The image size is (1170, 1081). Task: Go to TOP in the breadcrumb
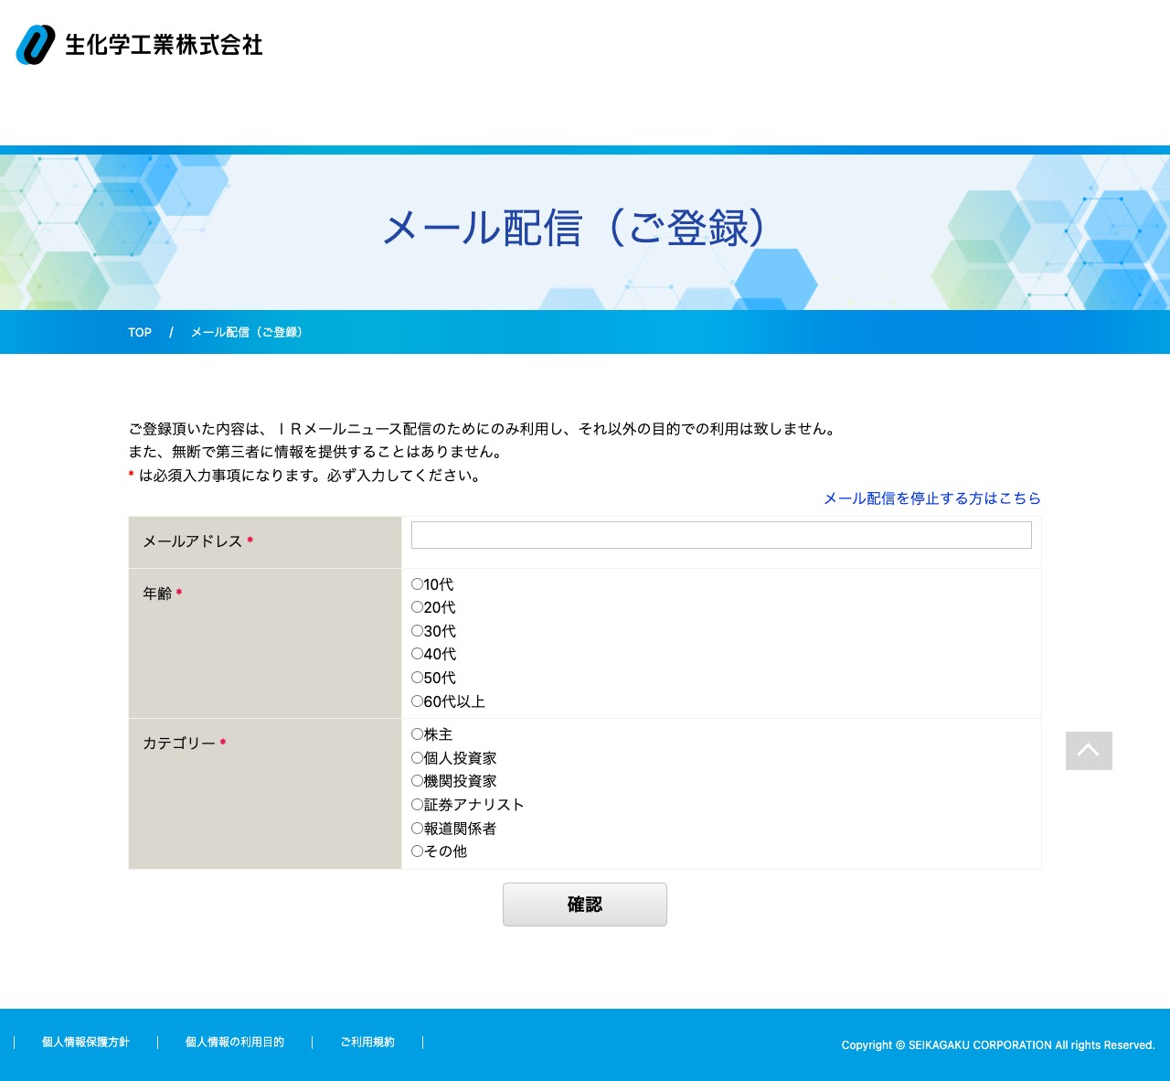coord(140,332)
